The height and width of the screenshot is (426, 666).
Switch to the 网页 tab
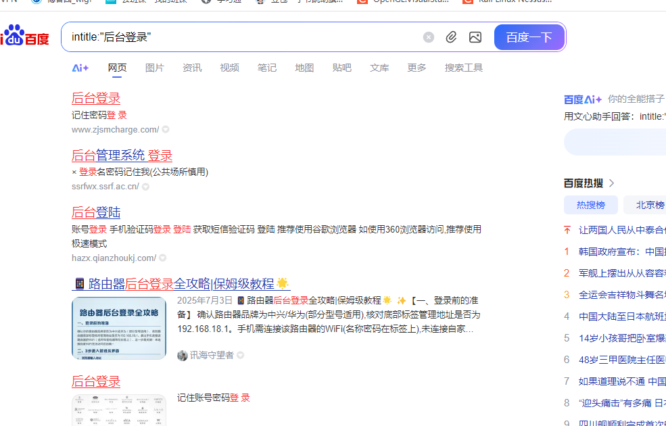coord(117,68)
